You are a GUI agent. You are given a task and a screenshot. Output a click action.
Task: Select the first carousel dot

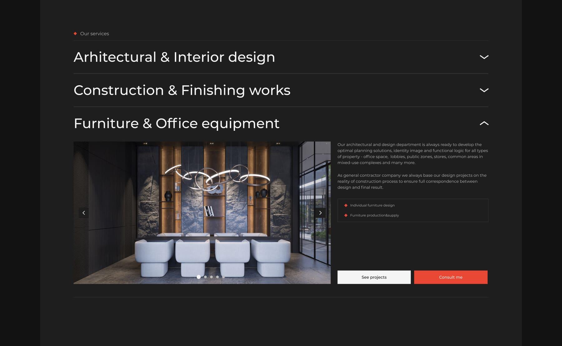pos(199,277)
